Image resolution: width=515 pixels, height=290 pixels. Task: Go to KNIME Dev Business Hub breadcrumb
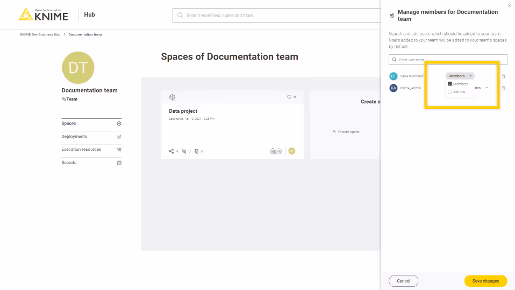40,34
